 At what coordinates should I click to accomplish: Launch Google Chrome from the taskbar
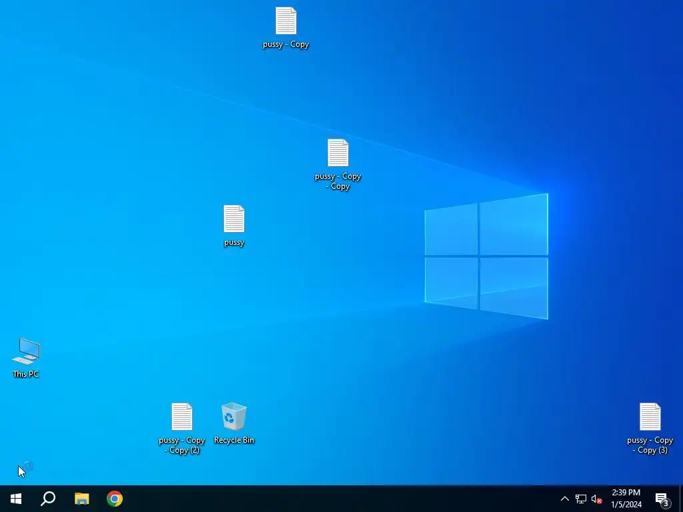point(115,499)
